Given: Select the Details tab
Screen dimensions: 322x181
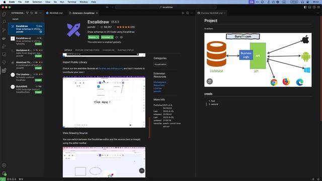Looking at the screenshot, I should [x=68, y=50].
